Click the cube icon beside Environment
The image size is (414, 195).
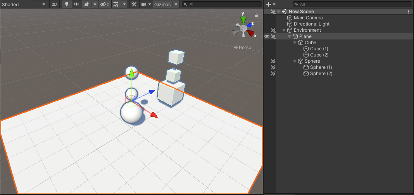[290, 30]
